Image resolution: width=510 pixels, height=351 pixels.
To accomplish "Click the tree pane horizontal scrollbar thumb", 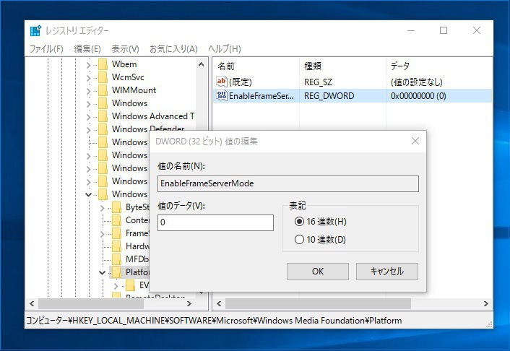I will point(91,304).
